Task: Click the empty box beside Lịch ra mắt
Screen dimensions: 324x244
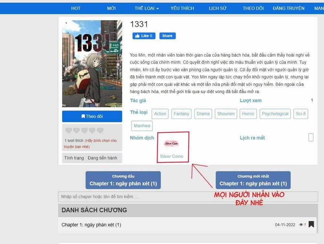Action: tap(311, 137)
